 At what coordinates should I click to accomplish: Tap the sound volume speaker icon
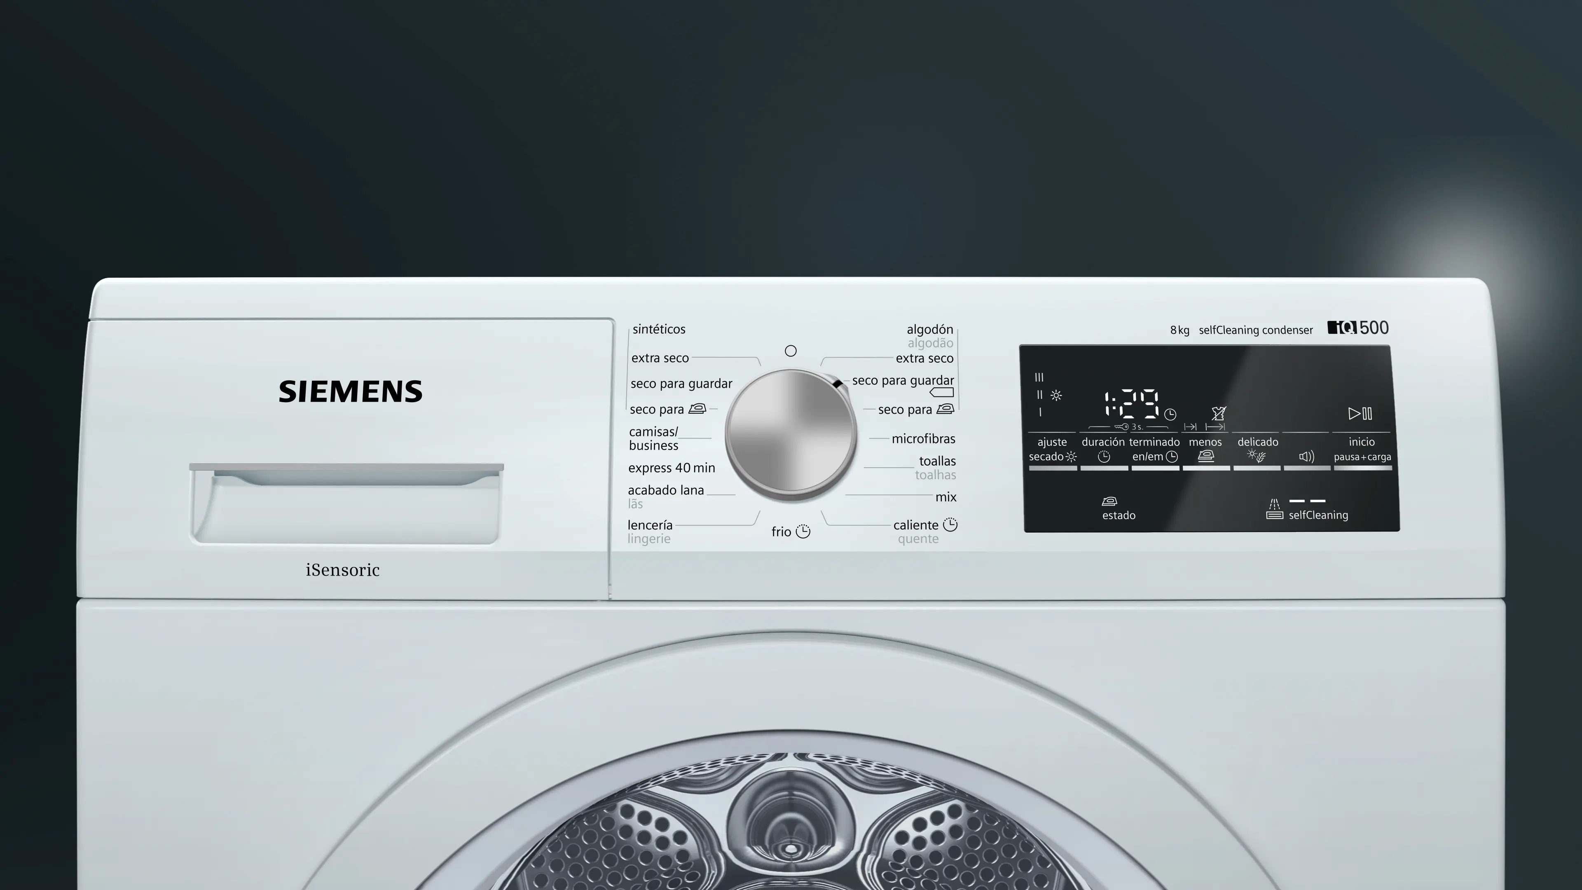[1306, 457]
